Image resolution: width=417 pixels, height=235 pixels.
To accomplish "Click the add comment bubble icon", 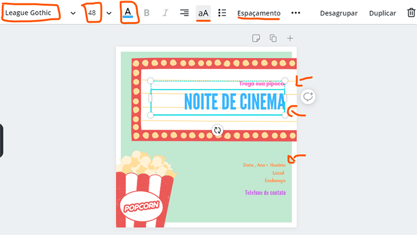I will [308, 97].
